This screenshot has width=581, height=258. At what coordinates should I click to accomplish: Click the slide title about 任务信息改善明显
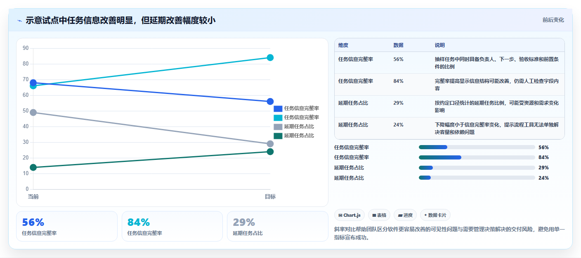coord(120,20)
